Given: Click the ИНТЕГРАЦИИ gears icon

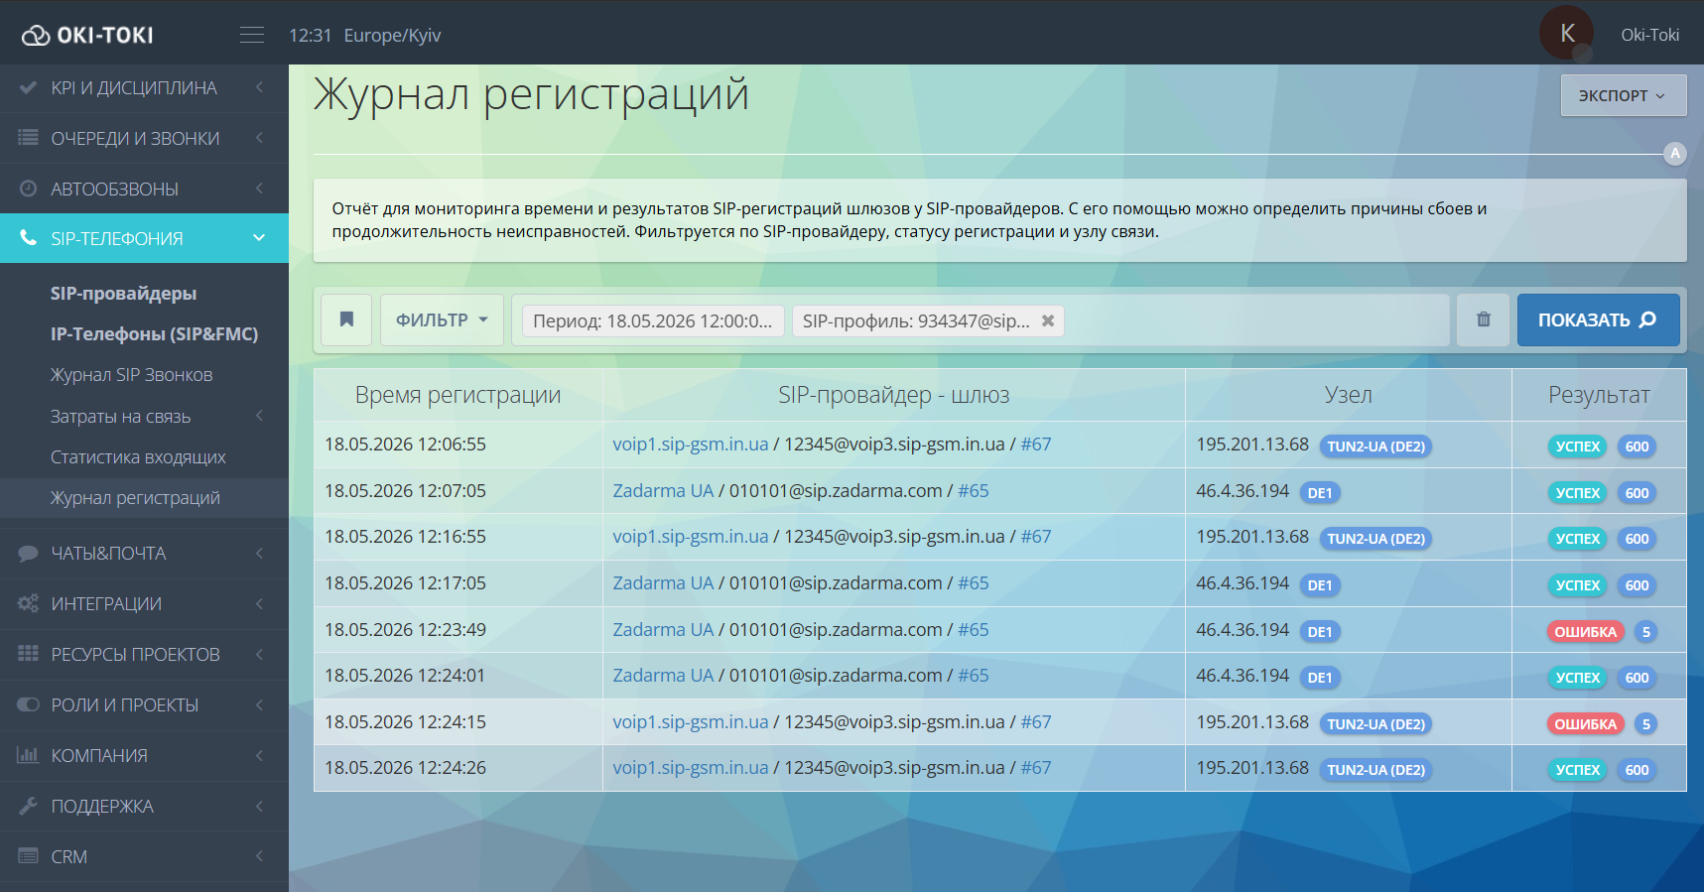Looking at the screenshot, I should (x=28, y=603).
